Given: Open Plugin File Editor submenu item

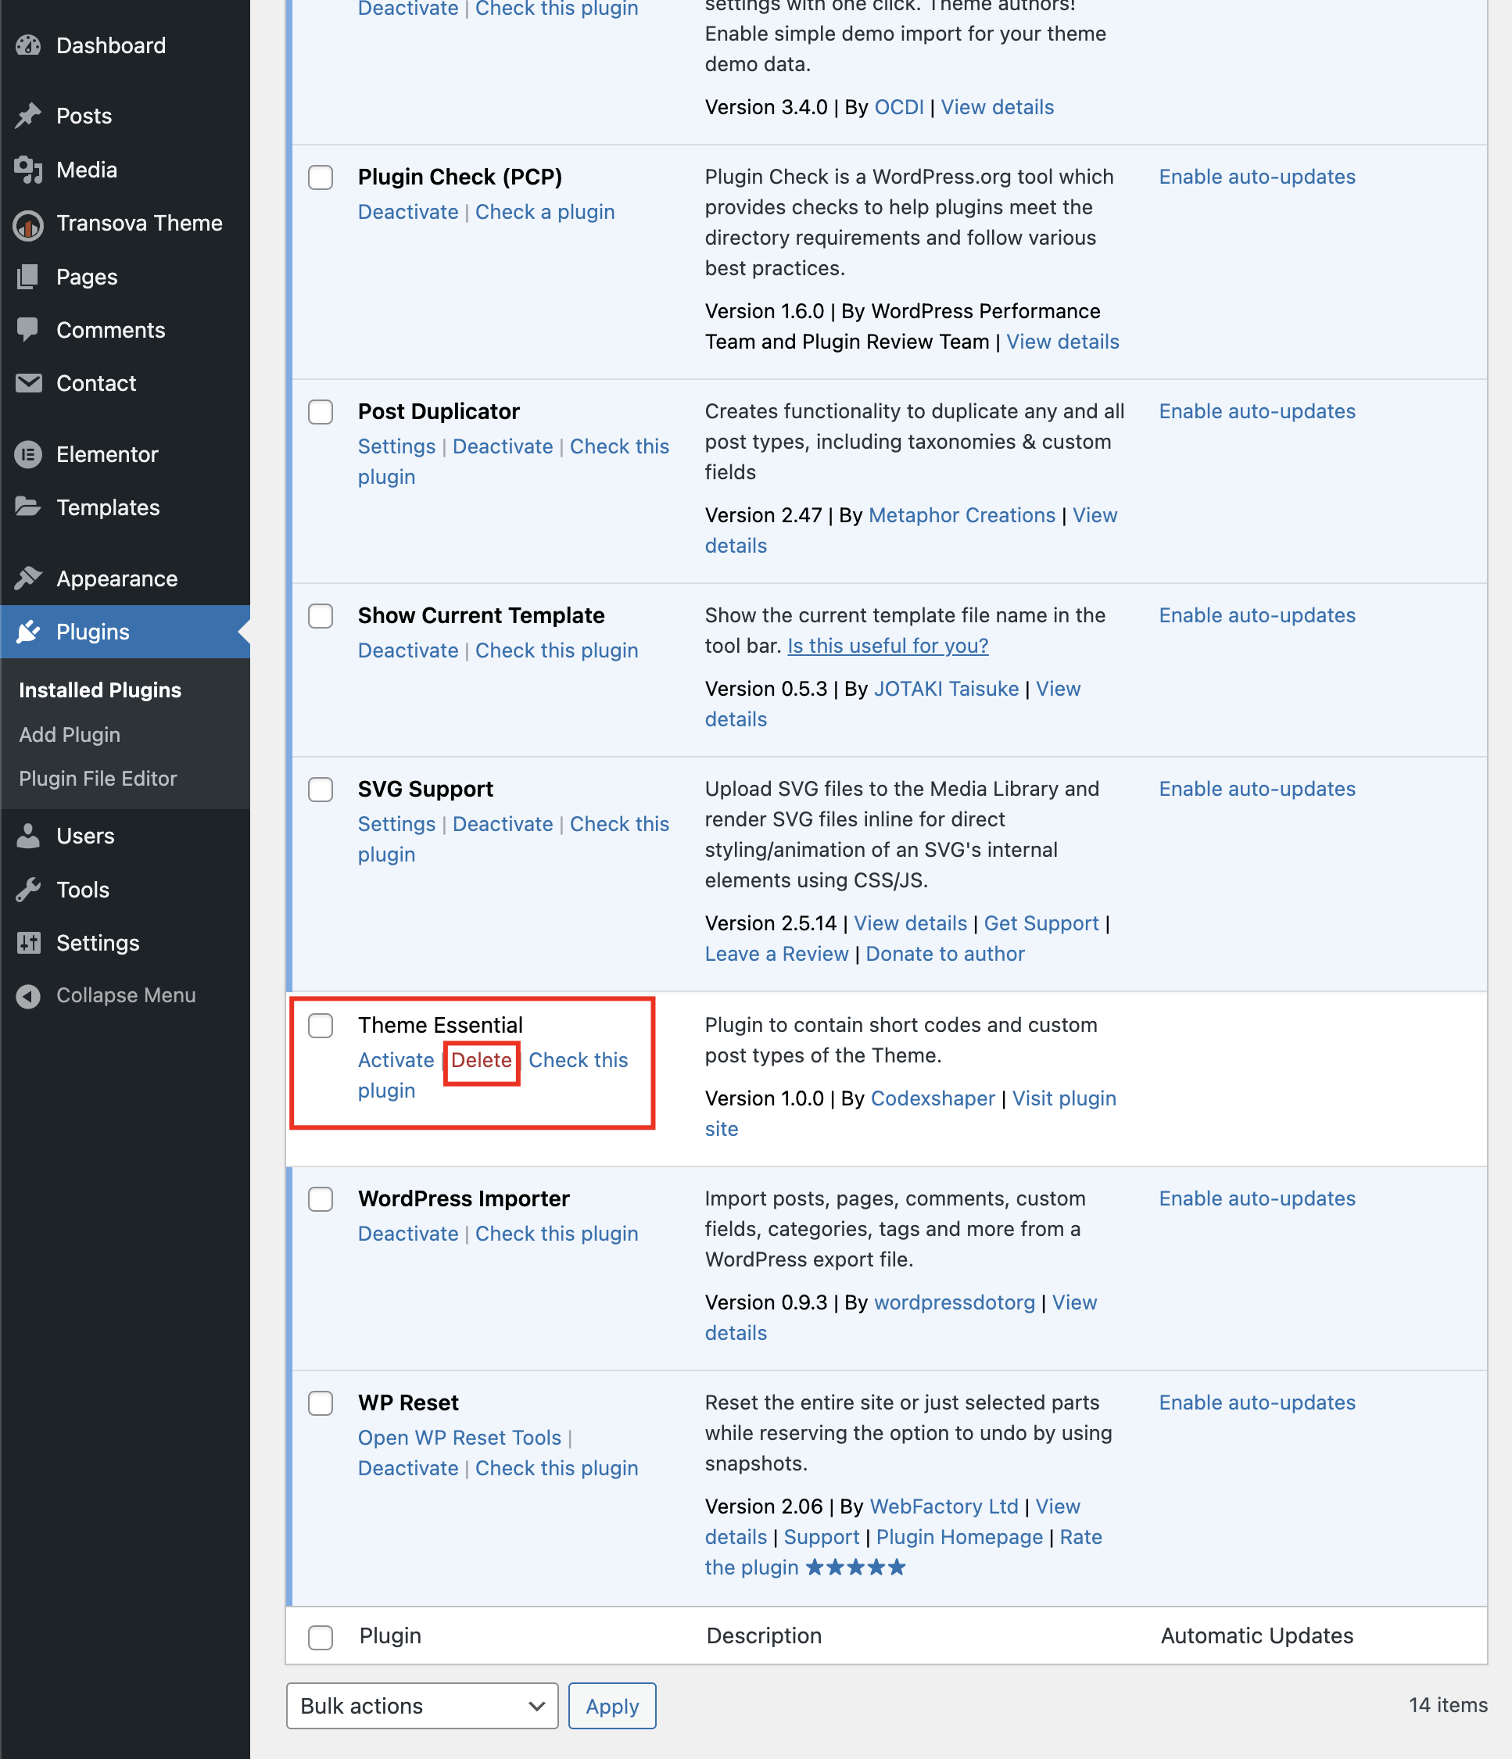Looking at the screenshot, I should [98, 779].
